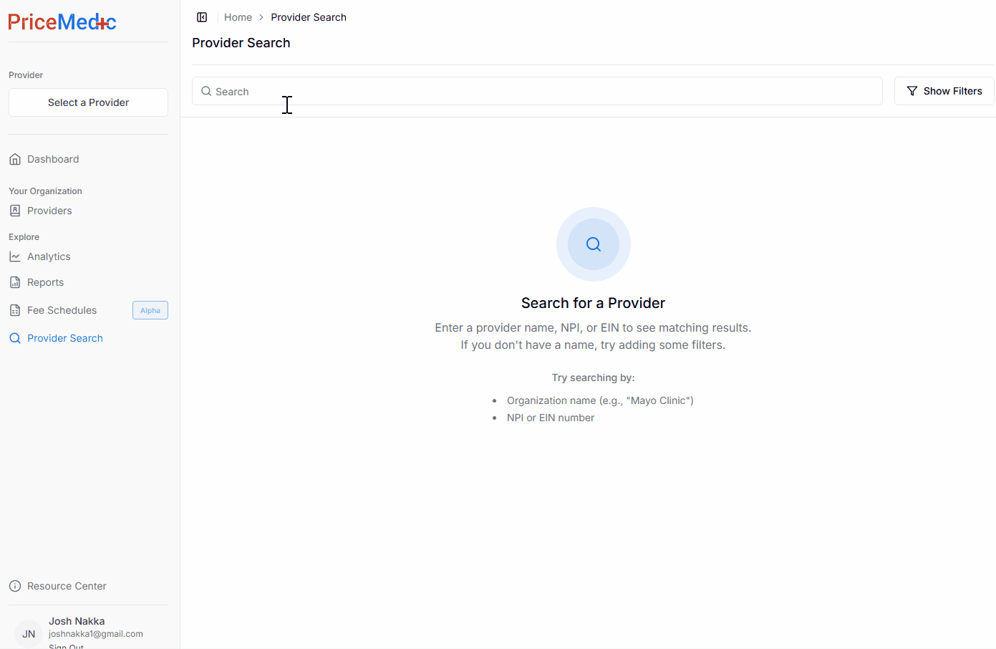Click the Show Filters button
The height and width of the screenshot is (649, 996).
pos(944,91)
